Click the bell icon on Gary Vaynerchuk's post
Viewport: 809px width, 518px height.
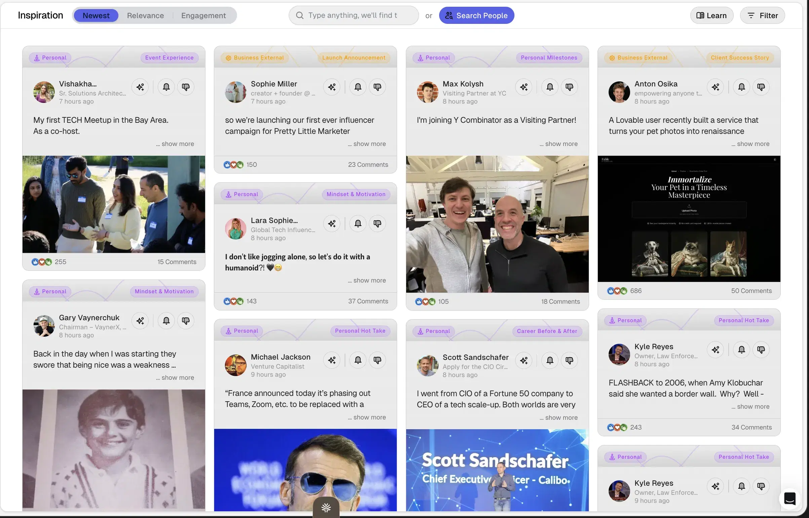[x=166, y=321]
